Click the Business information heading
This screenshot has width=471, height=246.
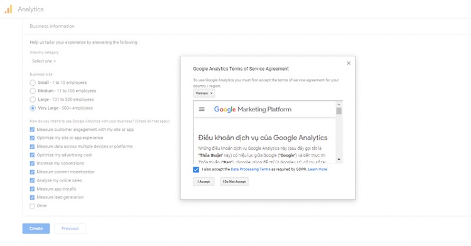pyautogui.click(x=52, y=26)
